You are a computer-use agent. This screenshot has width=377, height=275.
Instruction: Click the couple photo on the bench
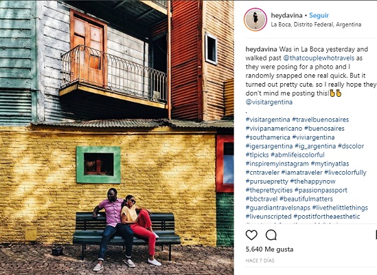(x=117, y=137)
